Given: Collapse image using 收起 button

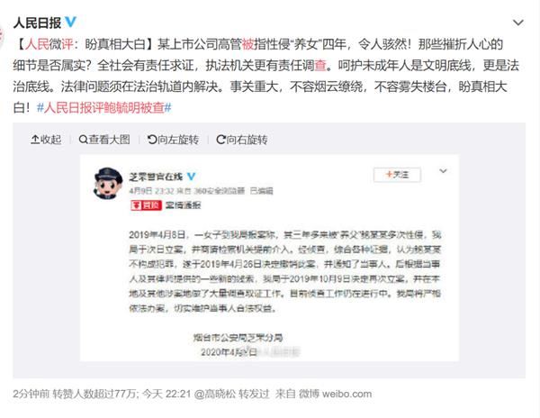Looking at the screenshot, I should (x=46, y=140).
